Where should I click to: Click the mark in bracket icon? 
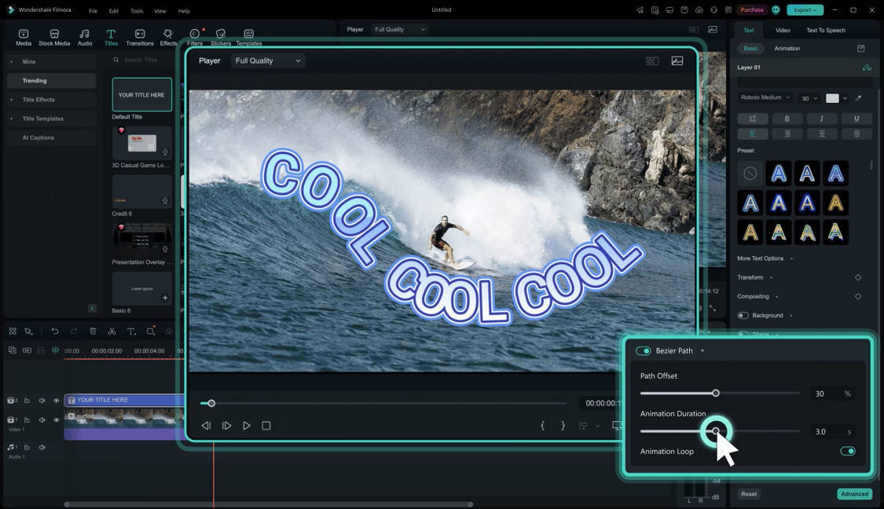542,426
